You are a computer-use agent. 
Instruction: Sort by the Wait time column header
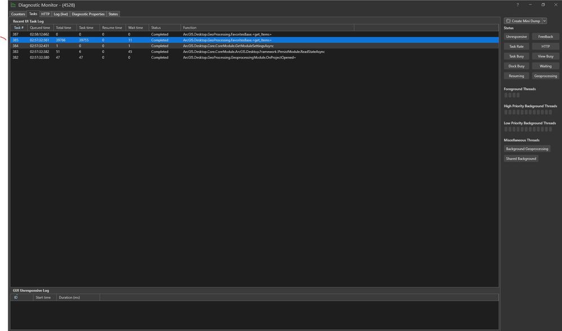(x=137, y=28)
